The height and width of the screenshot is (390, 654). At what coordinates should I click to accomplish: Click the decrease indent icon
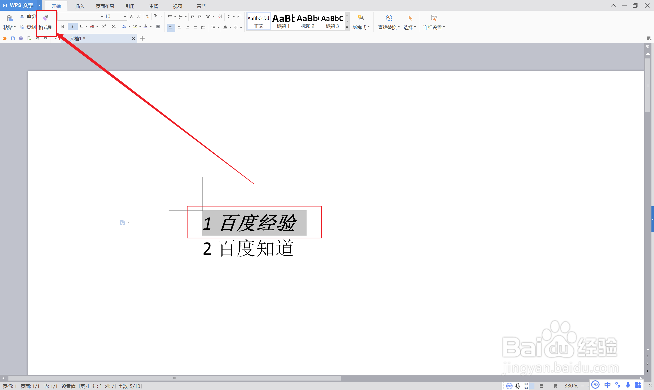[x=192, y=17]
